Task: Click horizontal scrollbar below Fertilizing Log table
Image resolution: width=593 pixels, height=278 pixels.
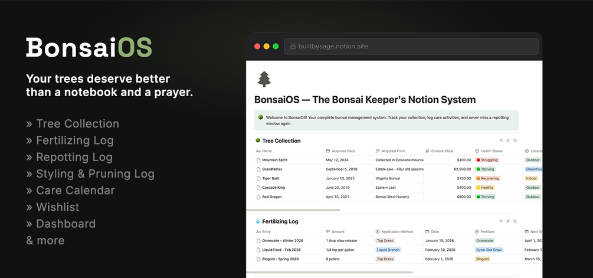Action: [x=329, y=272]
